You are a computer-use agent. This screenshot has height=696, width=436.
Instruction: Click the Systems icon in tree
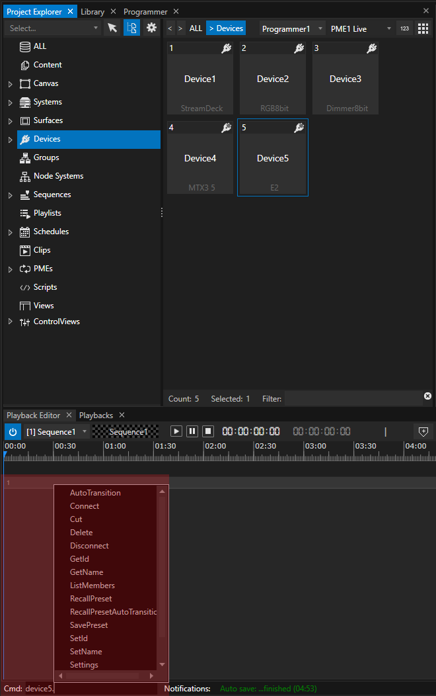[25, 103]
